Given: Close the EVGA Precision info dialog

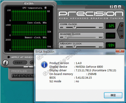Looking at the screenshot, I should 120,51.
